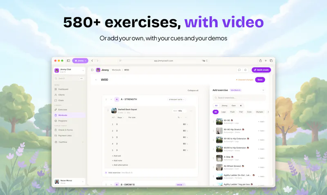Image resolution: width=327 pixels, height=195 pixels.
Task: Collapse app sidebar using the panel icon beside Jimmy
Action: pos(92,70)
